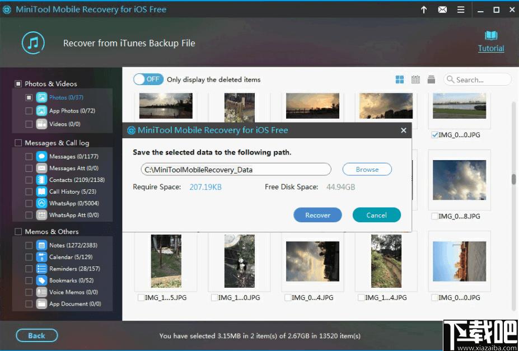The image size is (519, 351).
Task: Click the vertical scrollbar thumb in photo grid
Action: (514, 179)
